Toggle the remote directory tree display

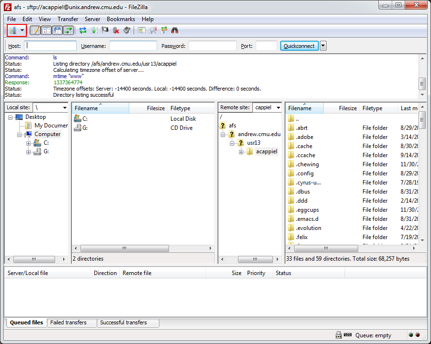[57, 30]
